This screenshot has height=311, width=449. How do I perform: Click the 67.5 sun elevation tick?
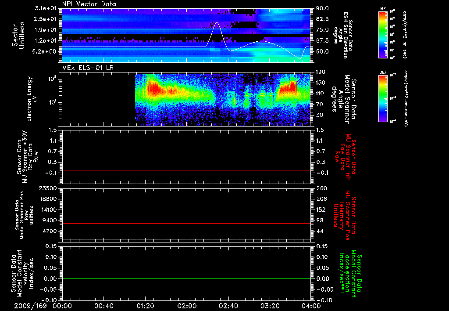(x=322, y=40)
